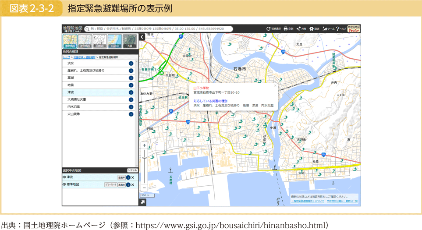Zoom out with the minus button
Viewport: 422px width, 230px height.
(x=144, y=188)
